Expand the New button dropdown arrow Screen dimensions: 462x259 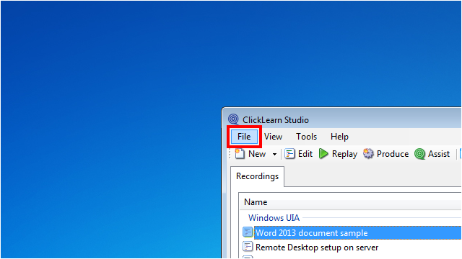point(274,154)
